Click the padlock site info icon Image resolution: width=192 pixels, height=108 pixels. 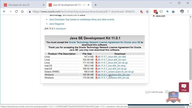pyautogui.click(x=30, y=12)
